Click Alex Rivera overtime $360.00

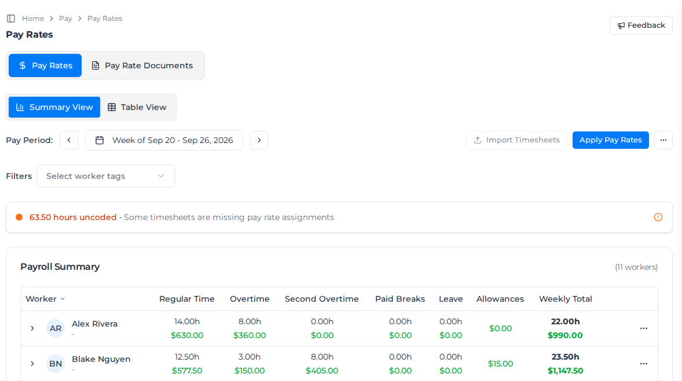[x=250, y=335]
